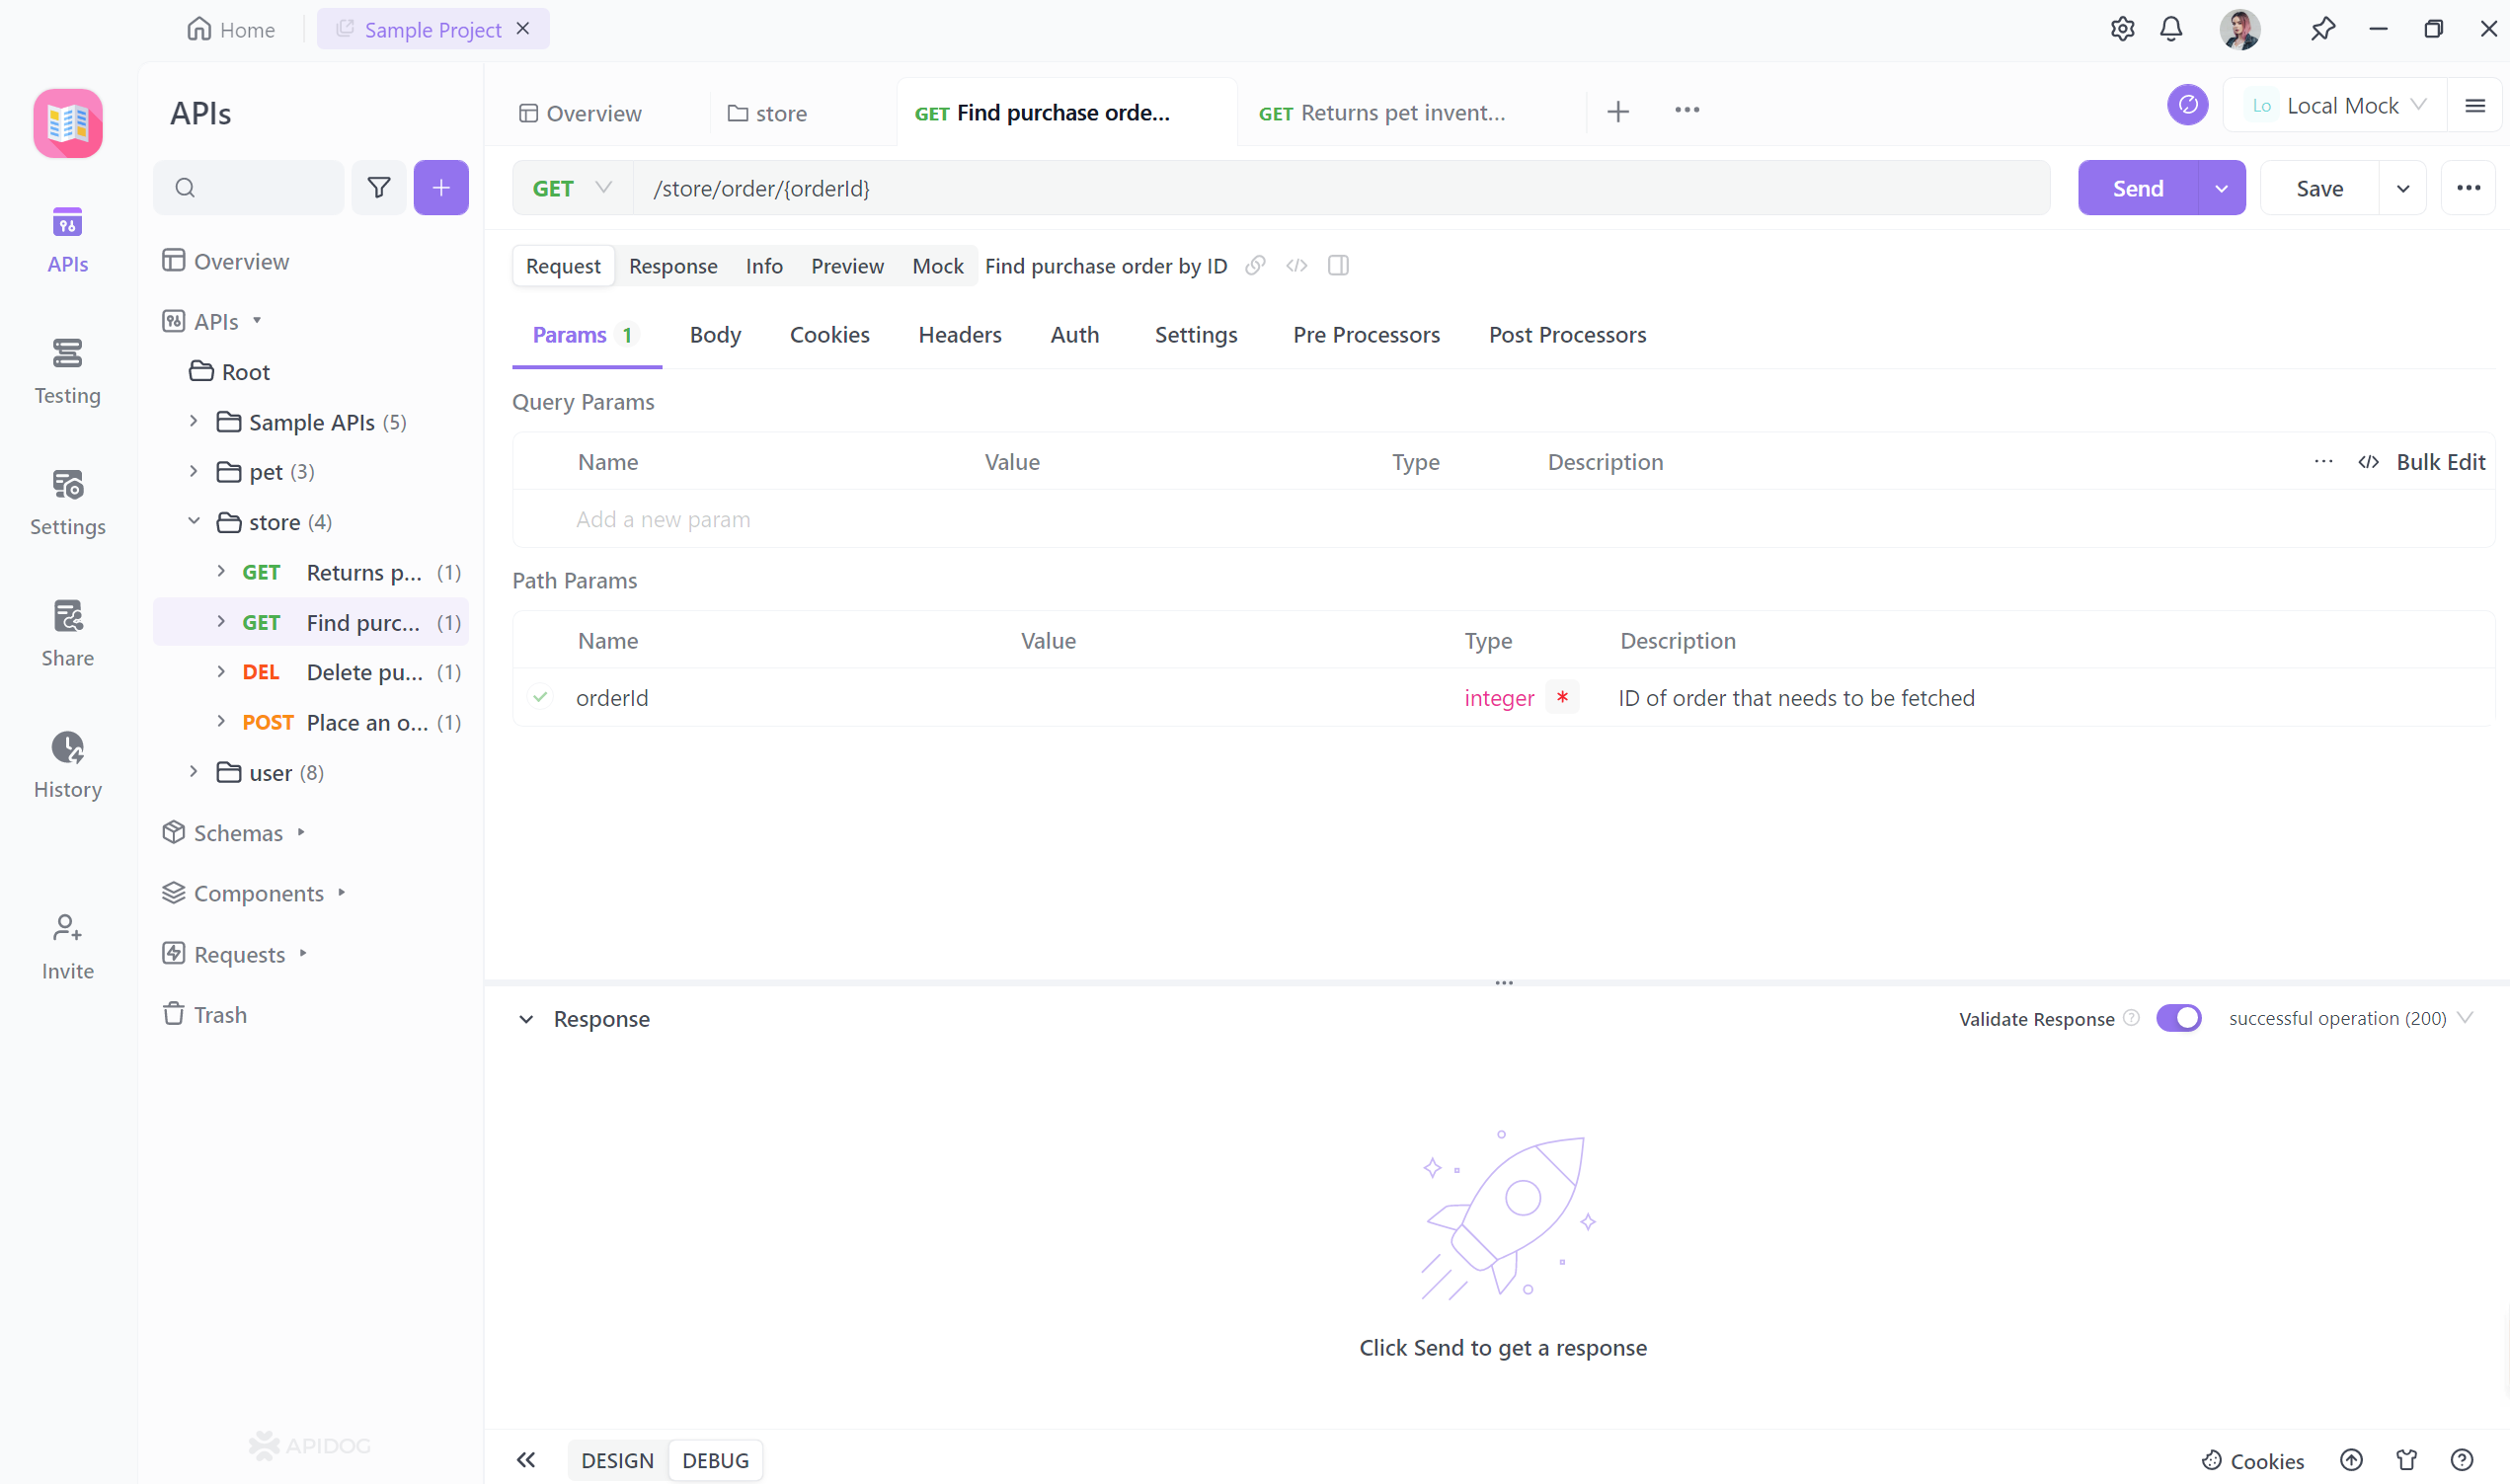The height and width of the screenshot is (1484, 2510).
Task: Click the URL path input field
Action: coord(1341,187)
